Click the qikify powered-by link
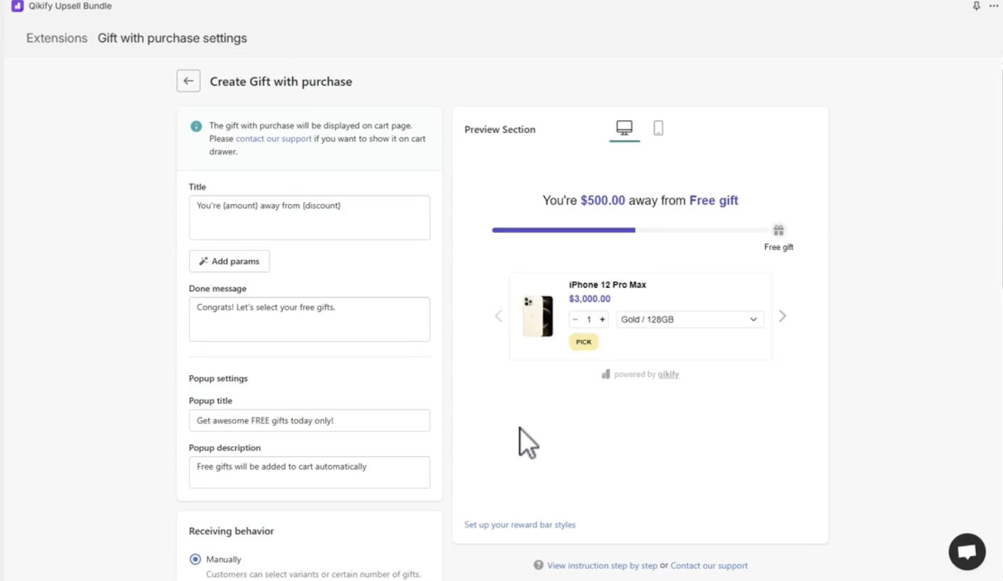The height and width of the screenshot is (581, 1003). (668, 374)
